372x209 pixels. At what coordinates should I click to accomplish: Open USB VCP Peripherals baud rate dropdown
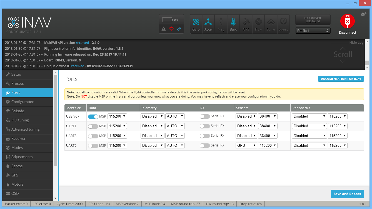coord(337,116)
